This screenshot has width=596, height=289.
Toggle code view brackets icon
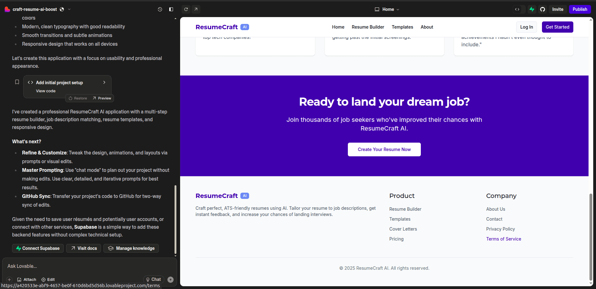click(x=517, y=9)
